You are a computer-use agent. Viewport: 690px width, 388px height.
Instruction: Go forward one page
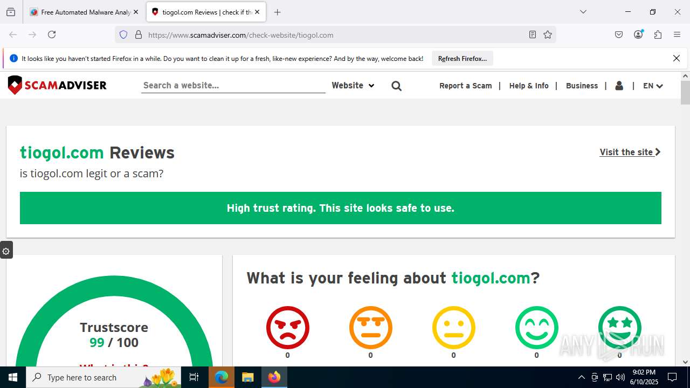pos(32,34)
